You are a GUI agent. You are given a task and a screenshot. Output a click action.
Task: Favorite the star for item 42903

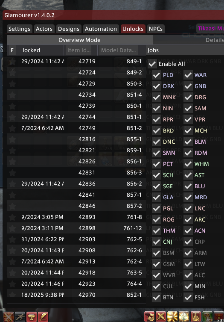[x=12, y=239]
